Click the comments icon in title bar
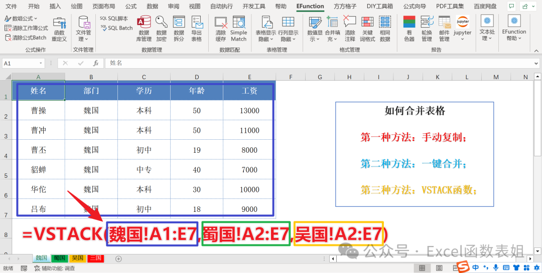The width and height of the screenshot is (542, 273). [511, 6]
